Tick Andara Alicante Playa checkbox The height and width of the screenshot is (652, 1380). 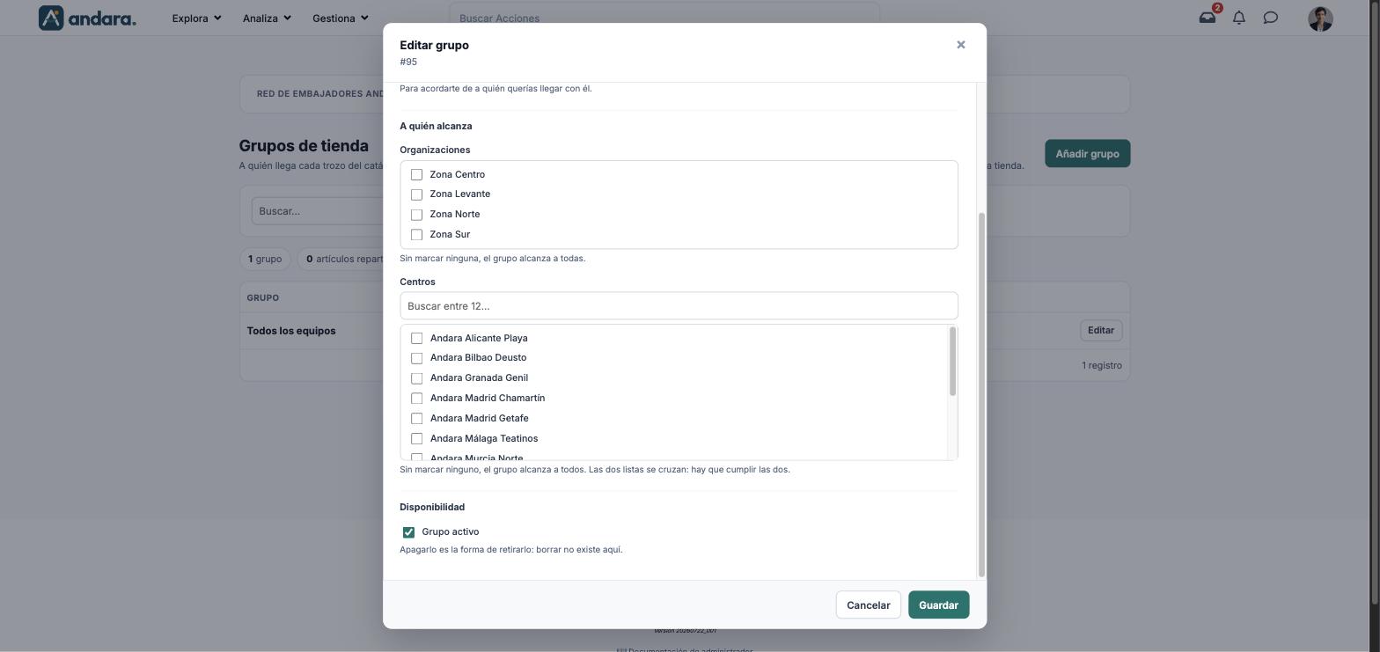click(x=417, y=338)
